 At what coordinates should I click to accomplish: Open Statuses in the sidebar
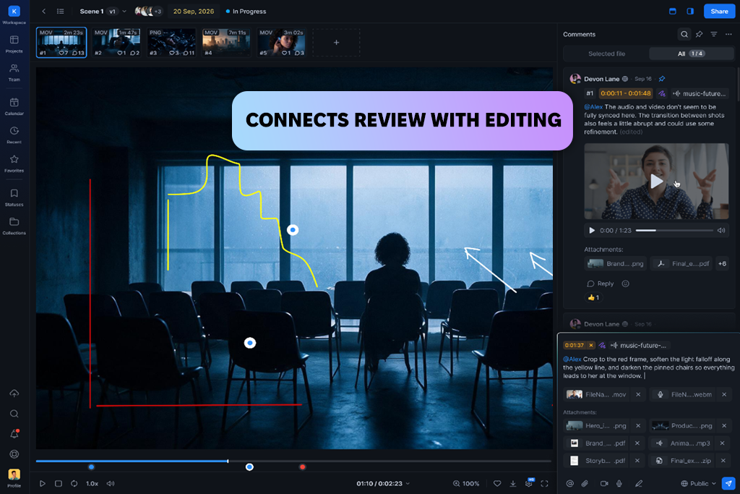point(14,197)
